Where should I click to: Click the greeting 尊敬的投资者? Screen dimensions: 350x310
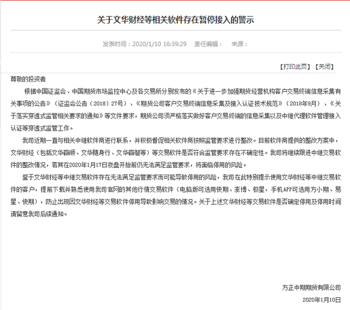tap(28, 79)
